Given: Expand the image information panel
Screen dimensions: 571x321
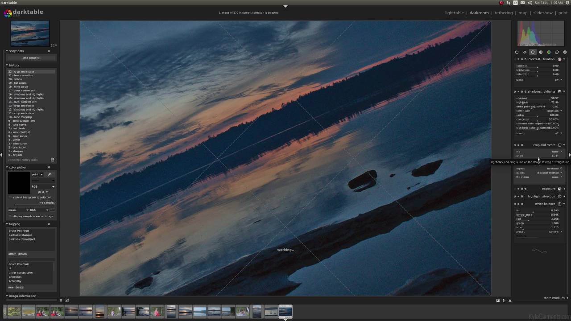Looking at the screenshot, I should 7,296.
